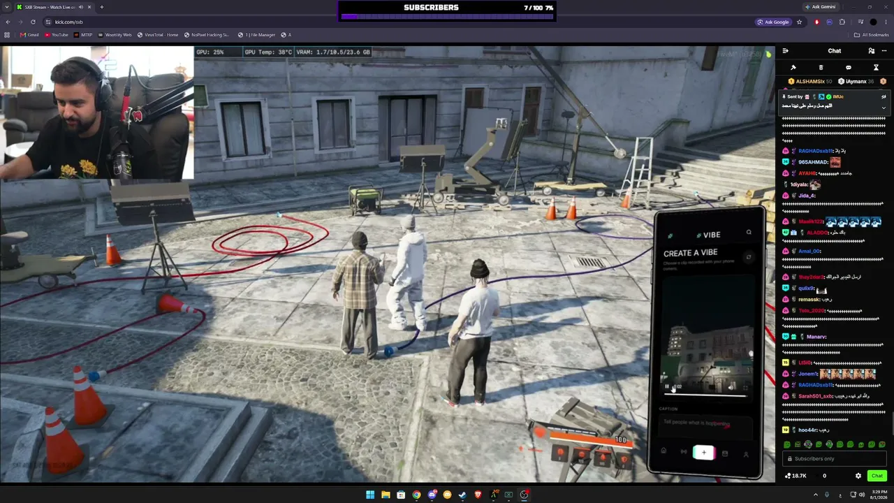The height and width of the screenshot is (503, 894).
Task: Open the Chrome tab search dropdown
Action: (7, 7)
